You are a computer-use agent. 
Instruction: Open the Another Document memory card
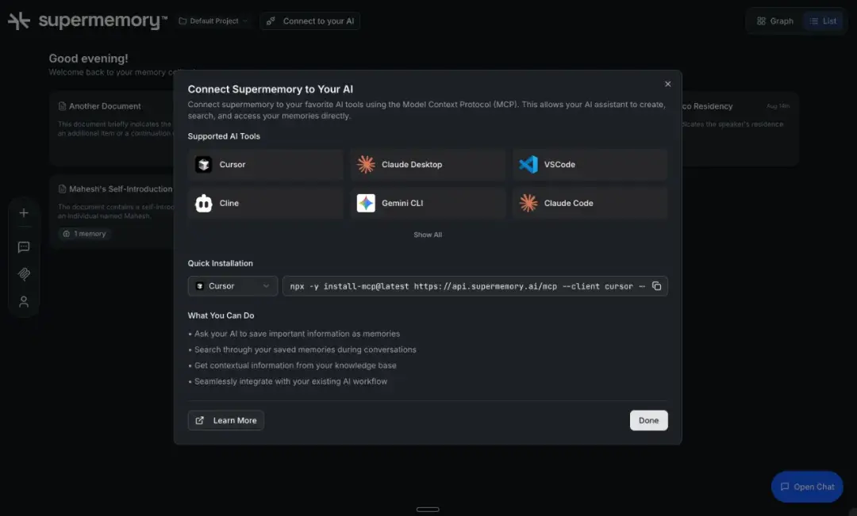click(x=112, y=129)
